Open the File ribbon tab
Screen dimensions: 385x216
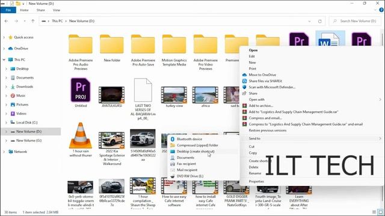click(8, 10)
